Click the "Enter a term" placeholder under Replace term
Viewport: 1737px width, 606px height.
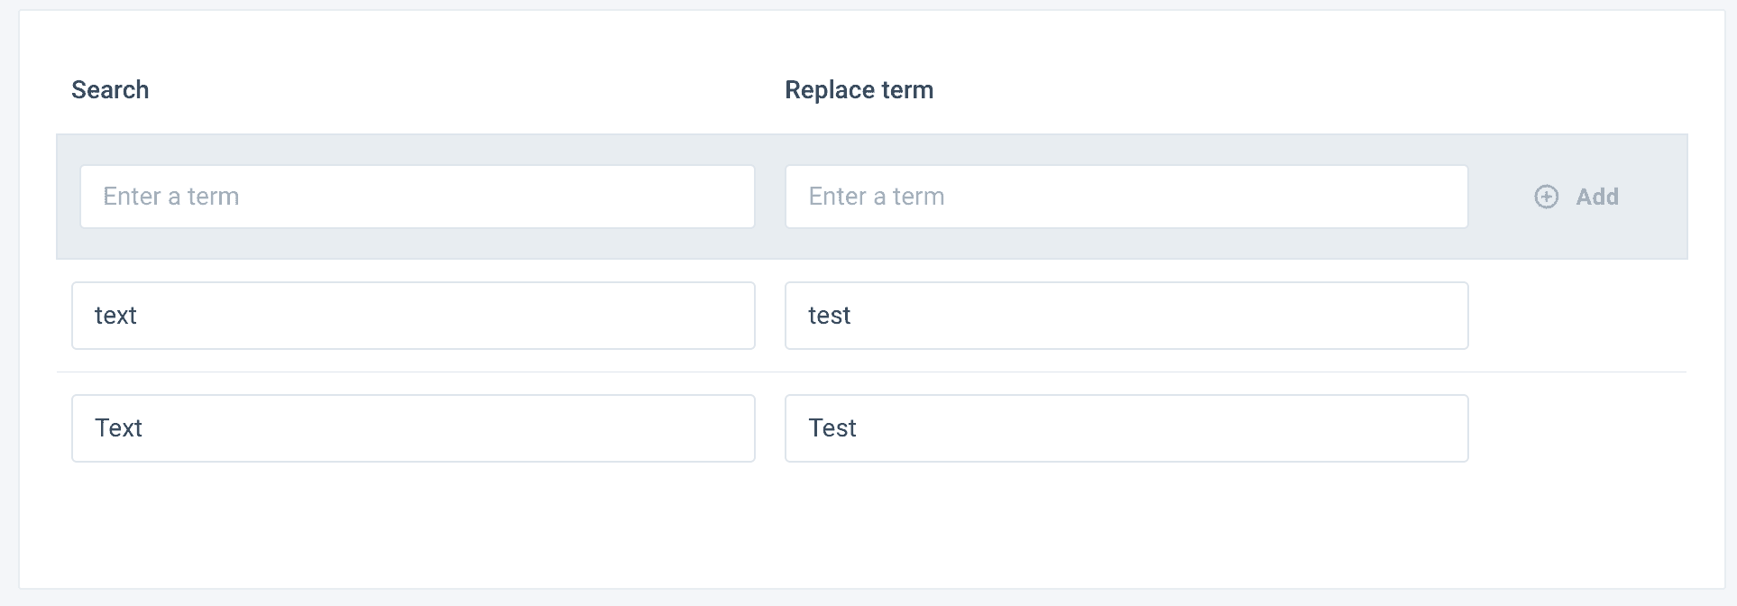[876, 197]
